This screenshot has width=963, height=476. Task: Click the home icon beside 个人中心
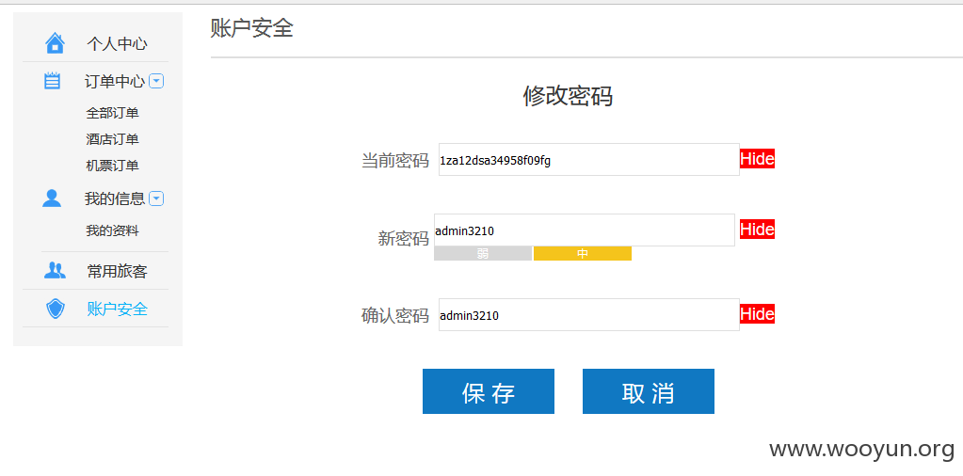(x=55, y=43)
